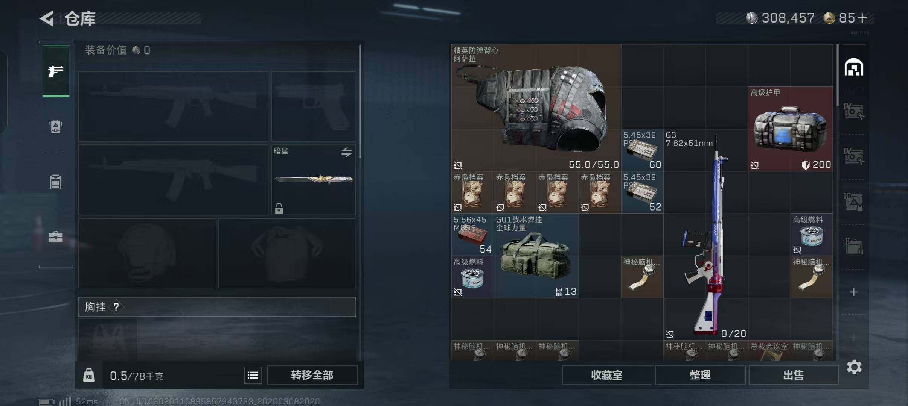Click the plus next to 85 currency
The width and height of the screenshot is (908, 406).
[x=862, y=18]
